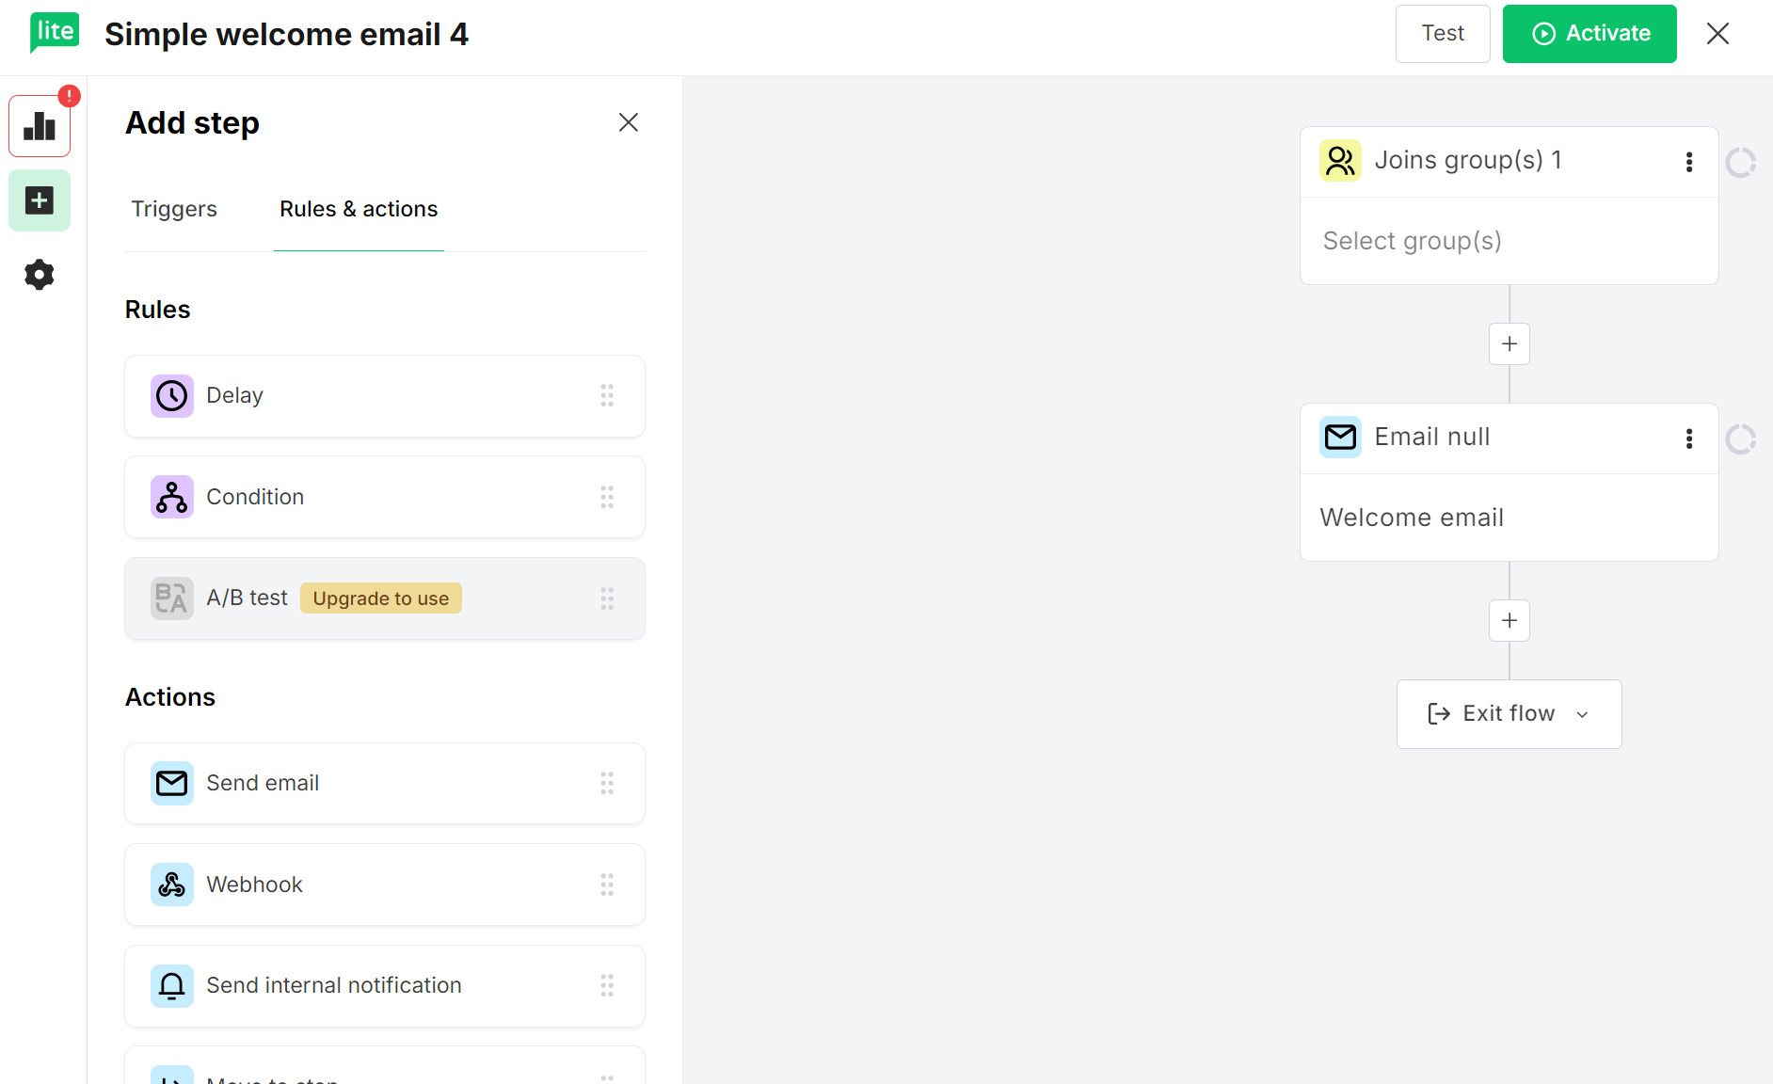Open the kebab menu on Email null node

[x=1689, y=438]
